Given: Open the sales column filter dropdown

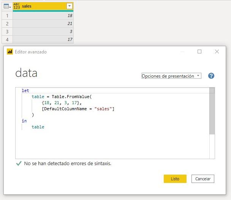Looking at the screenshot, I should coord(69,6).
